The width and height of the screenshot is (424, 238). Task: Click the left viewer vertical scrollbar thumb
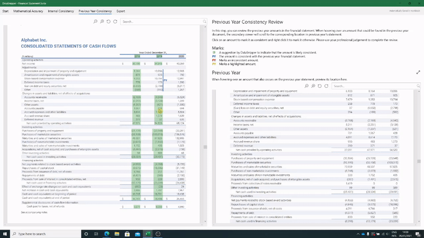click(x=205, y=147)
